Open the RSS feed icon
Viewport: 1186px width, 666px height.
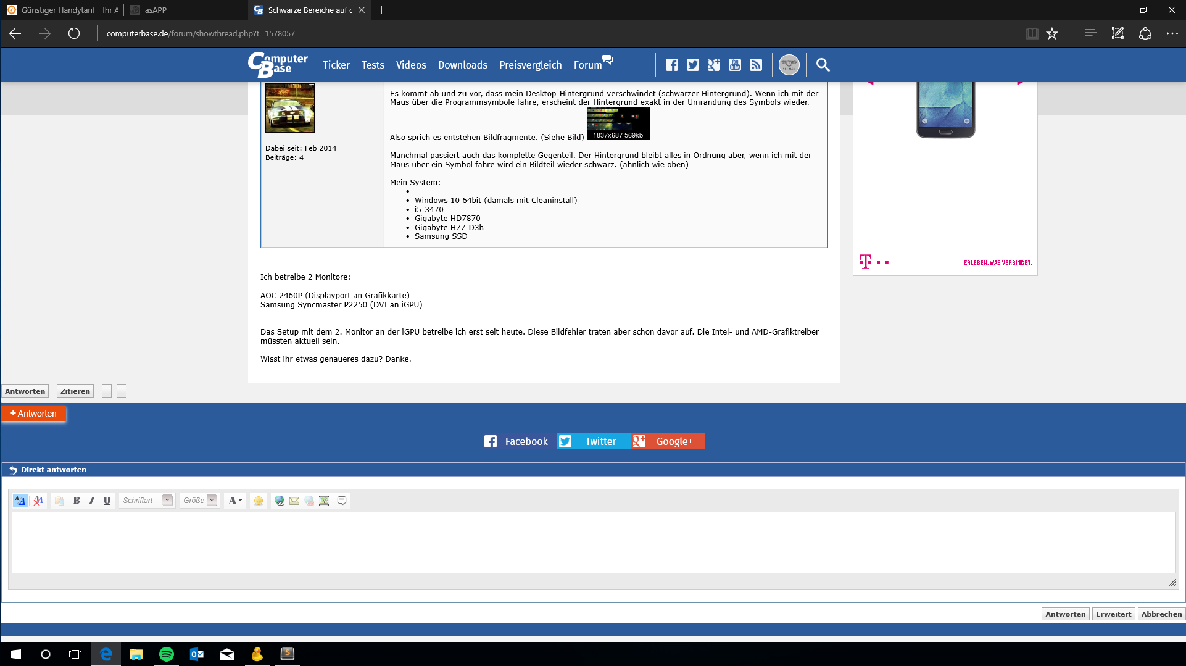[756, 65]
